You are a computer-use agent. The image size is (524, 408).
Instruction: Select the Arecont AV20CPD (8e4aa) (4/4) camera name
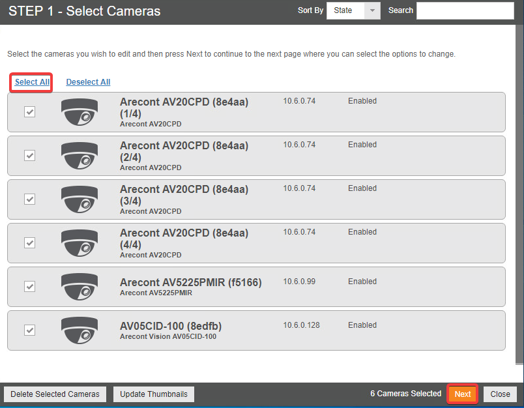coord(184,239)
